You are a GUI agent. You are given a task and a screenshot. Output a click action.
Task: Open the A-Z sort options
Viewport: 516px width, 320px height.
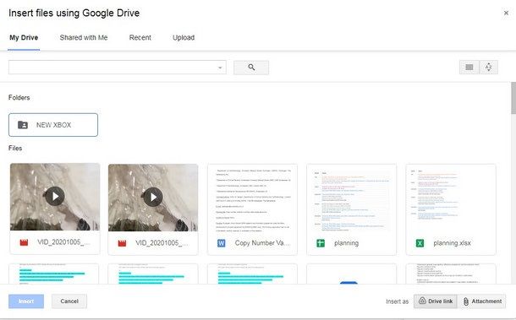click(x=489, y=68)
